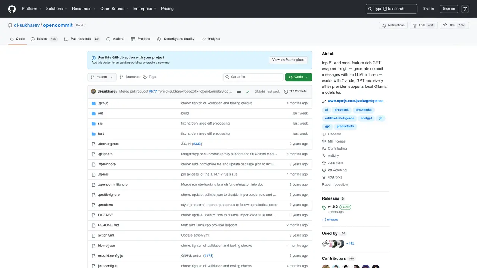Image resolution: width=477 pixels, height=268 pixels.
Task: Click the Contributing icon in About
Action: click(324, 149)
